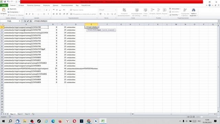The height and width of the screenshot is (124, 220).
Task: Open the Font group dialog launcher
Action: pos(50,18)
